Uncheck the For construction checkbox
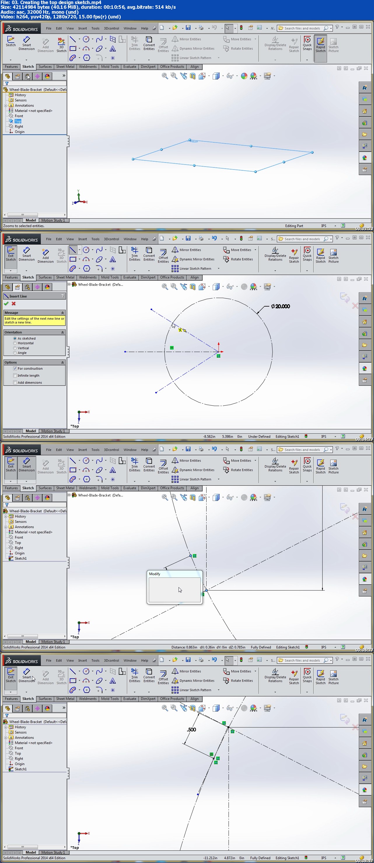Image resolution: width=374 pixels, height=863 pixels. point(15,369)
